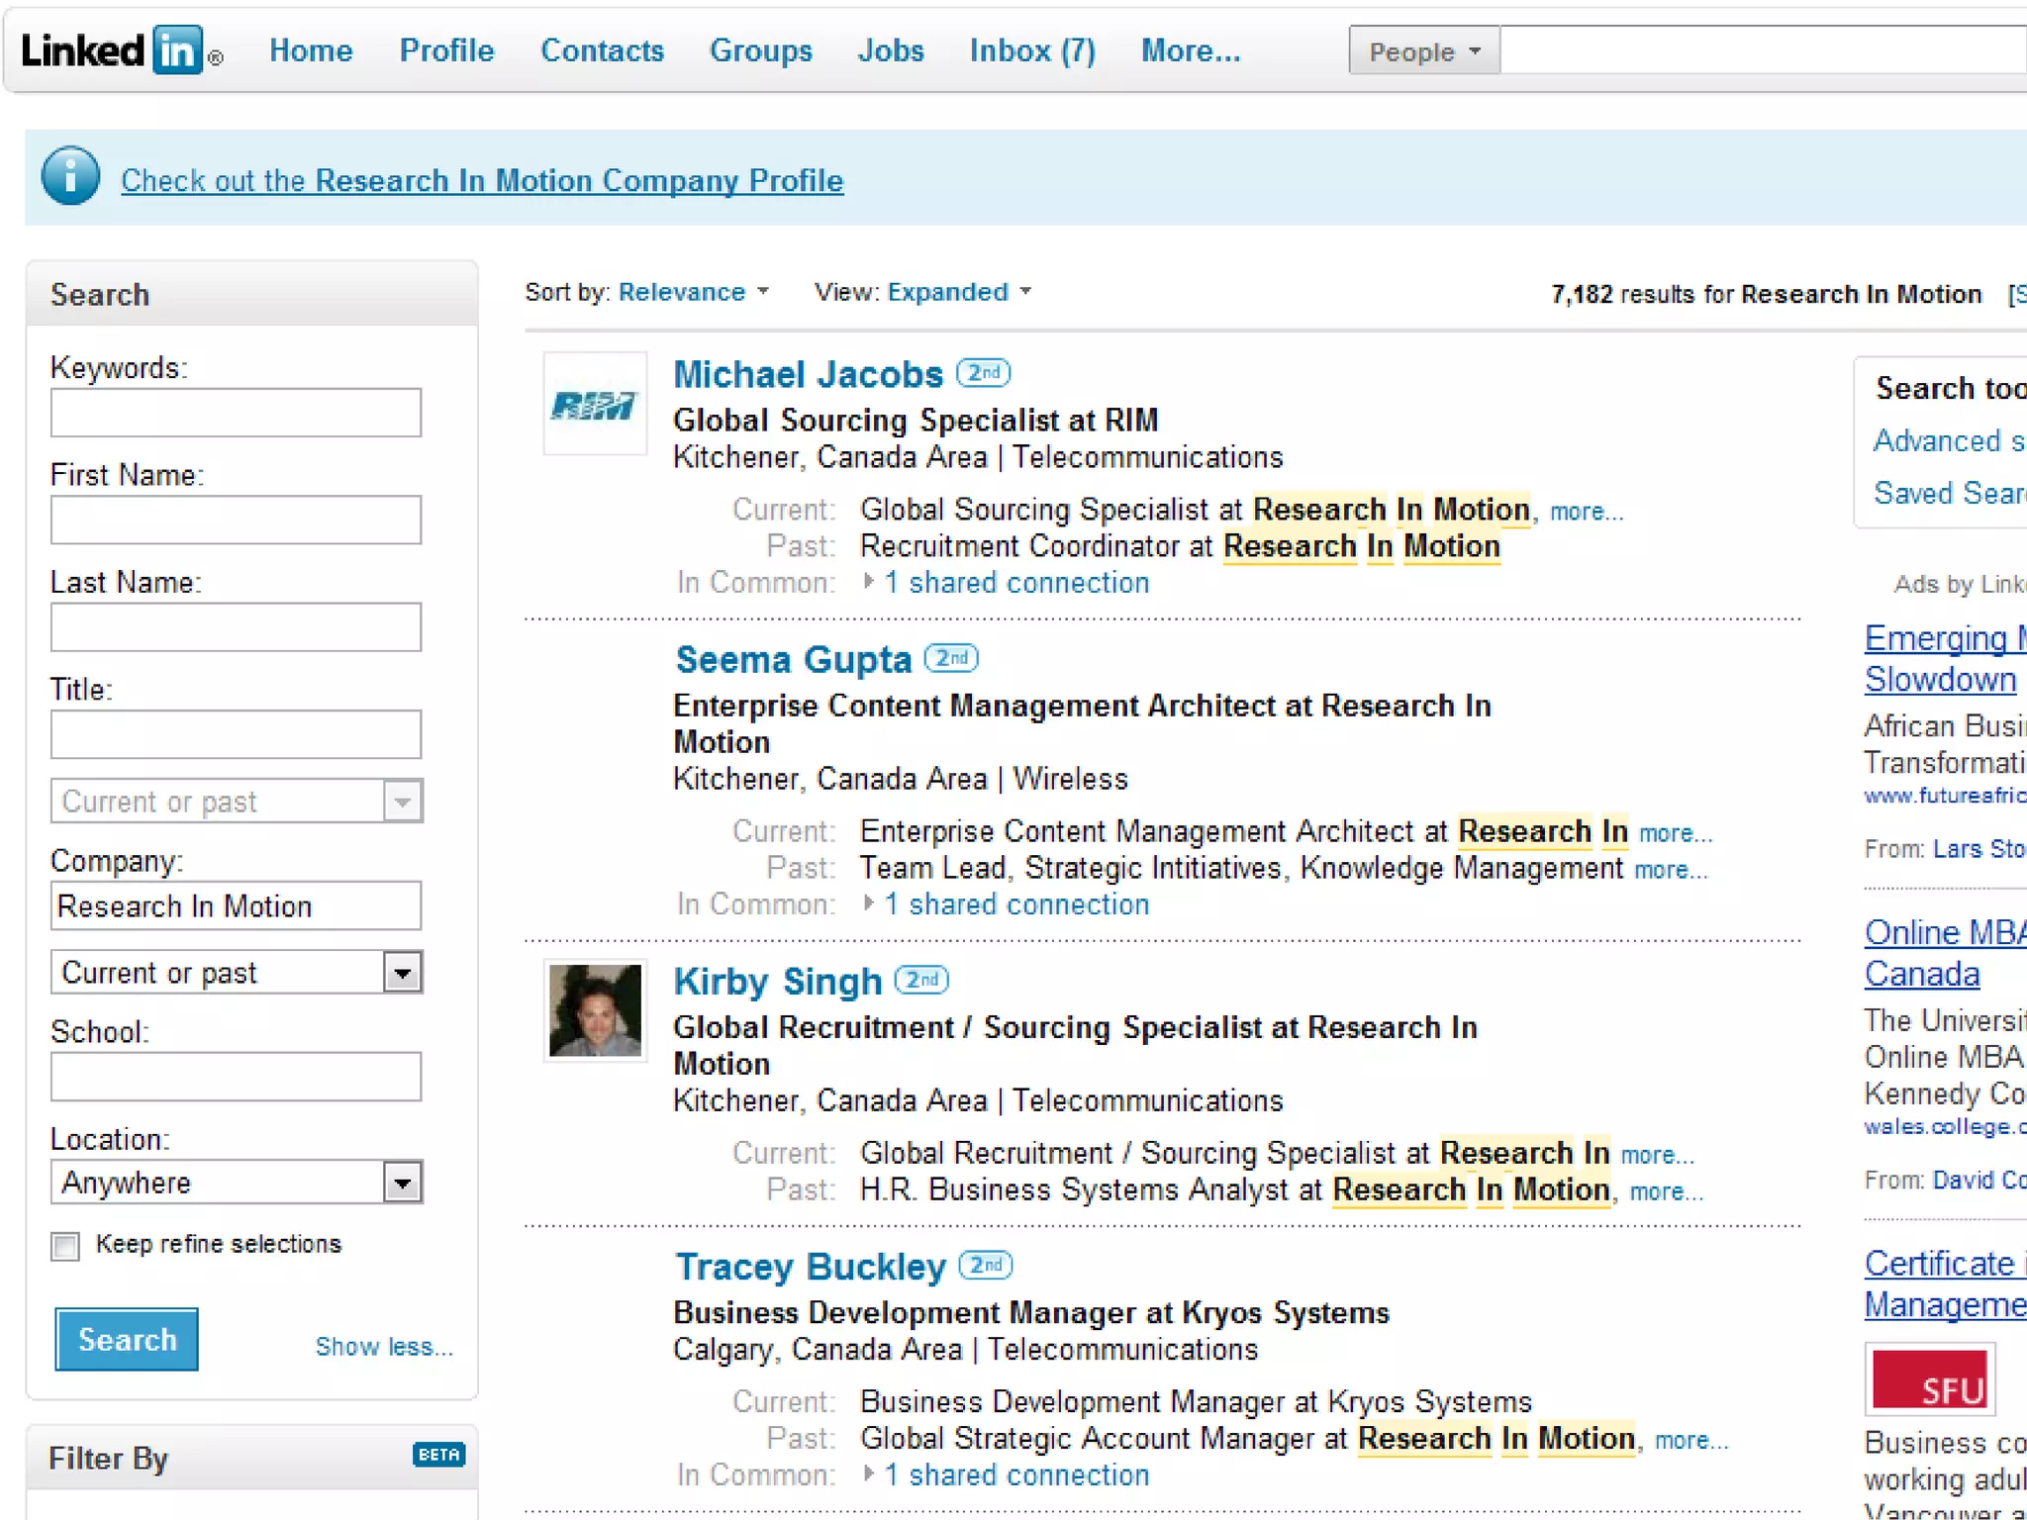Go to the Jobs menu item
This screenshot has width=2027, height=1520.
click(x=890, y=50)
